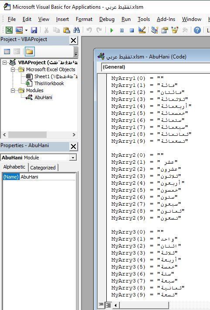
Task: Click the blue Help question mark icon
Action: coord(197,30)
